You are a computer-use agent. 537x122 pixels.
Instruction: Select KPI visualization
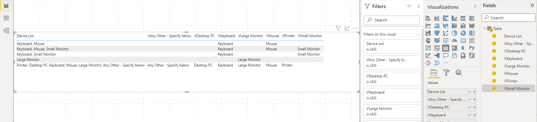click(428, 48)
